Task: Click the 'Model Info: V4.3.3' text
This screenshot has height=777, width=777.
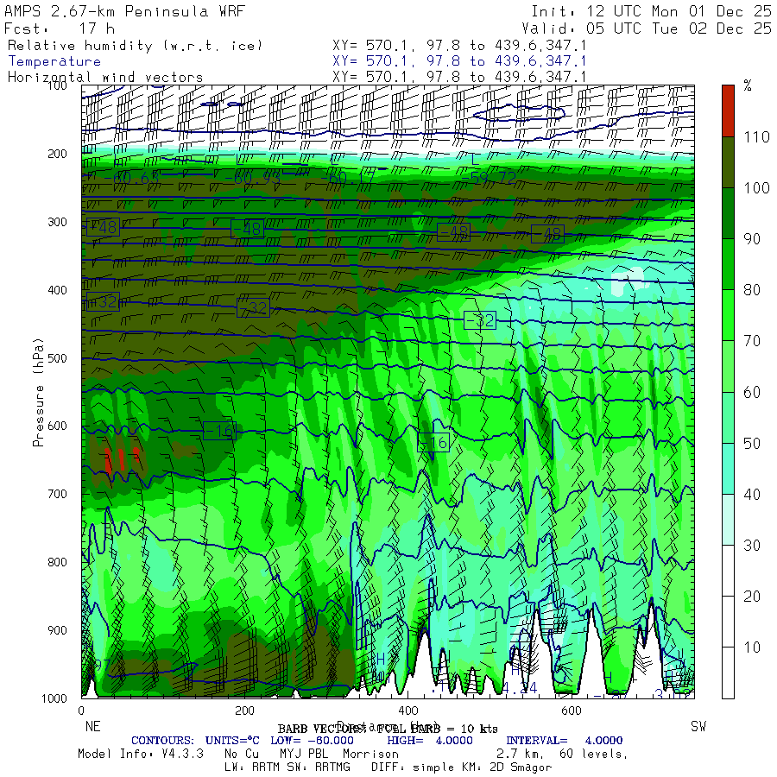Action: click(x=141, y=754)
